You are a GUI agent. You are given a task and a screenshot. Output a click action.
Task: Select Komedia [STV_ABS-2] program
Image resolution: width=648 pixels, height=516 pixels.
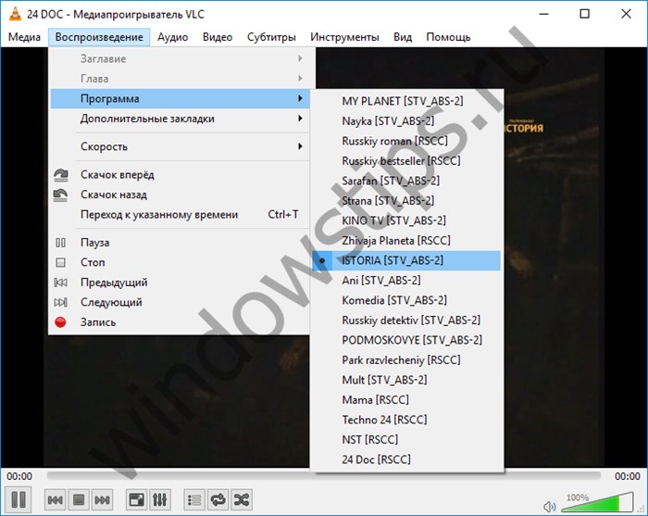(406, 300)
